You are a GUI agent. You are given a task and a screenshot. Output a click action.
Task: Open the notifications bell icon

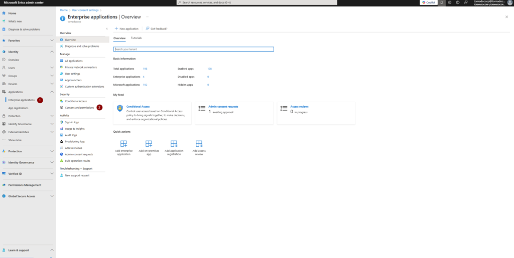pos(442,3)
